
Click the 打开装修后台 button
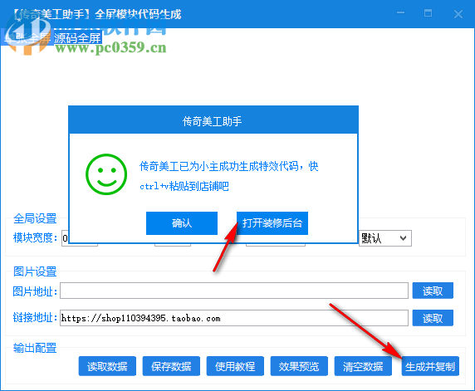(x=272, y=223)
